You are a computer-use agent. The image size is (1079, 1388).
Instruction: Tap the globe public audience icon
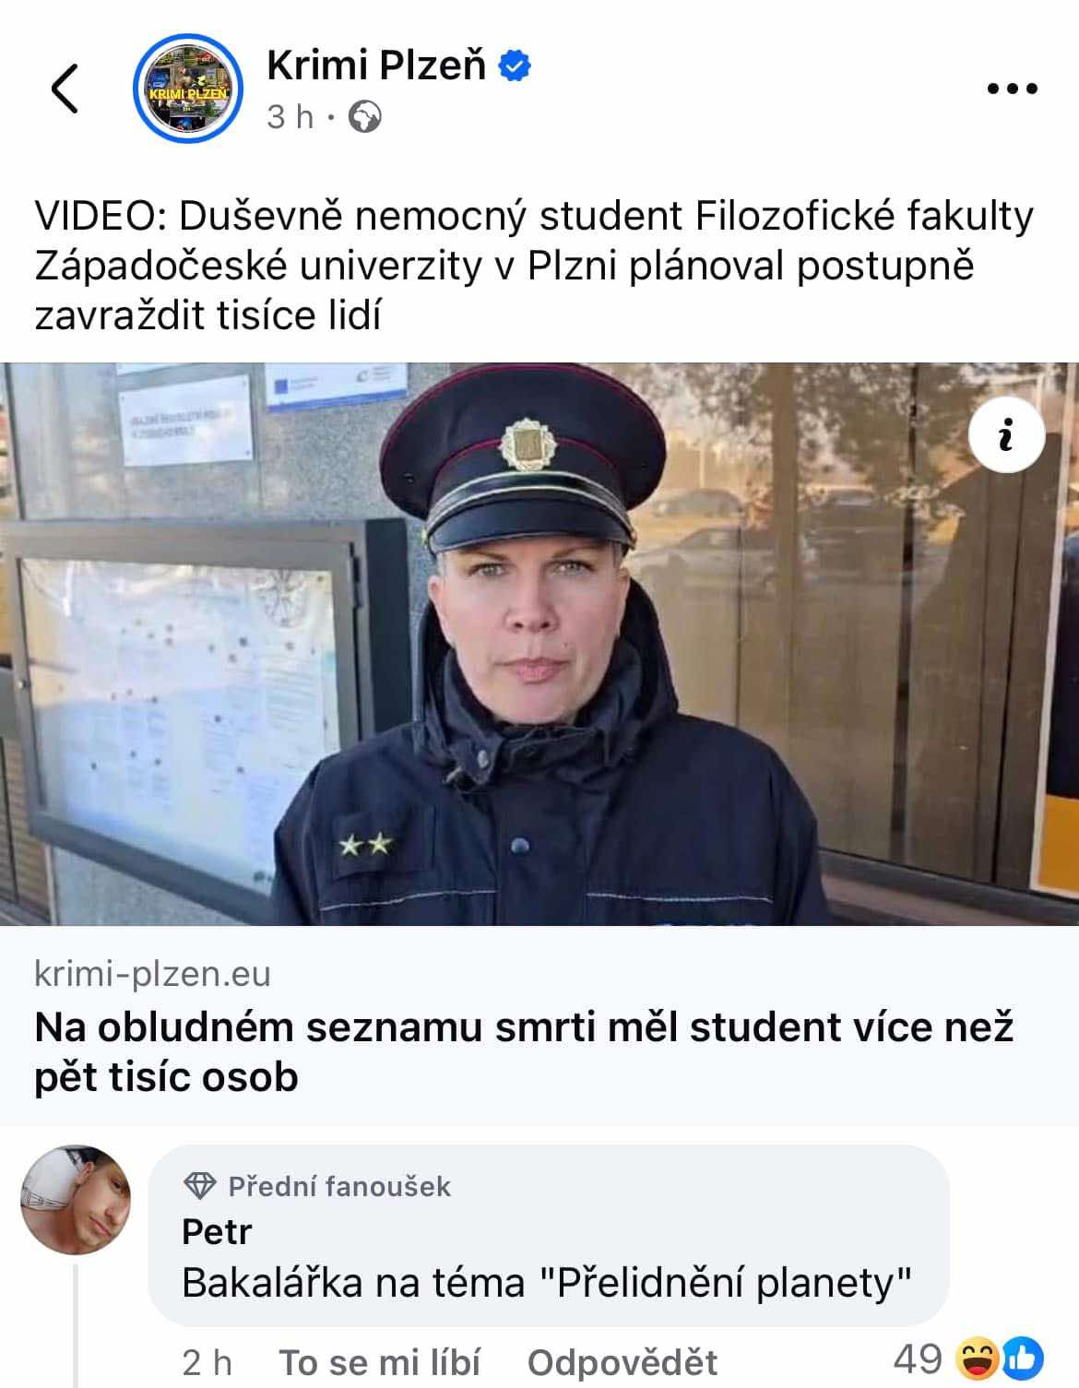(x=365, y=117)
